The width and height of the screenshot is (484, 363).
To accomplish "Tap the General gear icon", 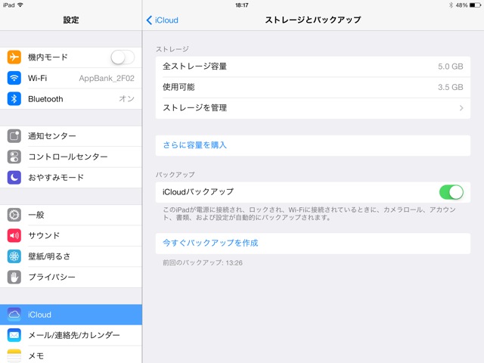I will (x=14, y=215).
